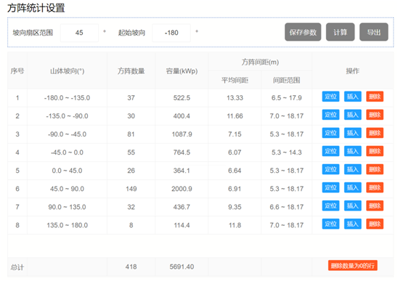Select the average spacing cell 13.33
The width and height of the screenshot is (398, 281).
tap(235, 98)
